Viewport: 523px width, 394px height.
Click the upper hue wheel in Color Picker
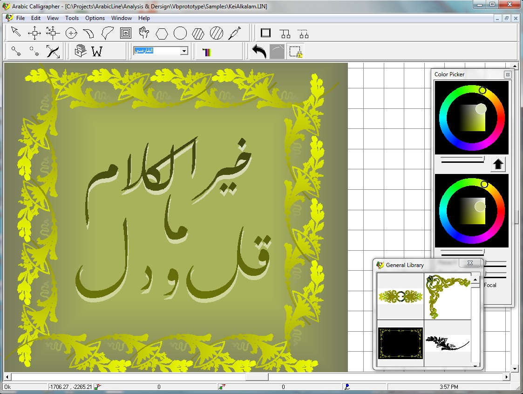click(442, 118)
